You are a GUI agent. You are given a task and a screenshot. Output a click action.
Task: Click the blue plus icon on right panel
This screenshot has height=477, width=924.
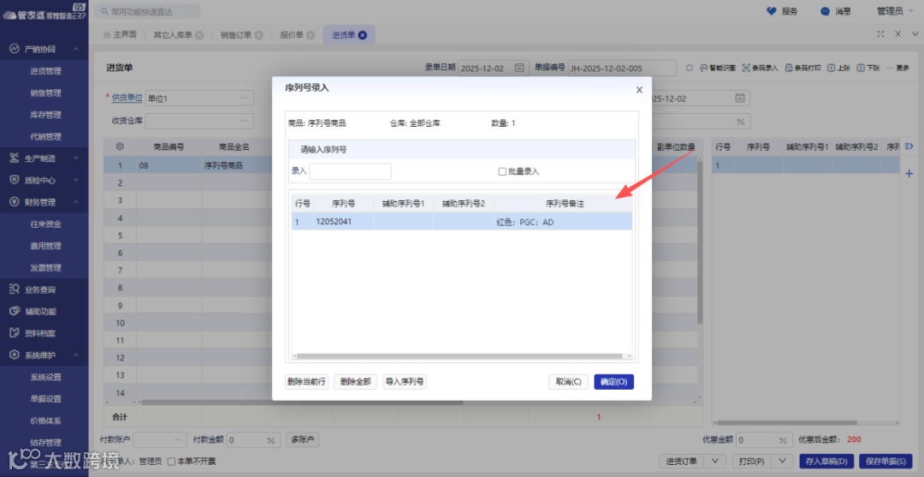[908, 173]
